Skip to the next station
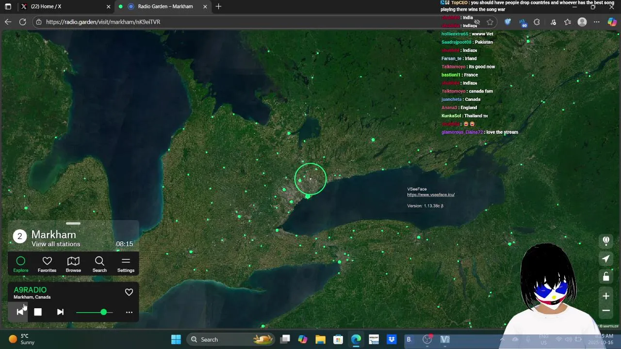Image resolution: width=621 pixels, height=349 pixels. click(x=60, y=312)
